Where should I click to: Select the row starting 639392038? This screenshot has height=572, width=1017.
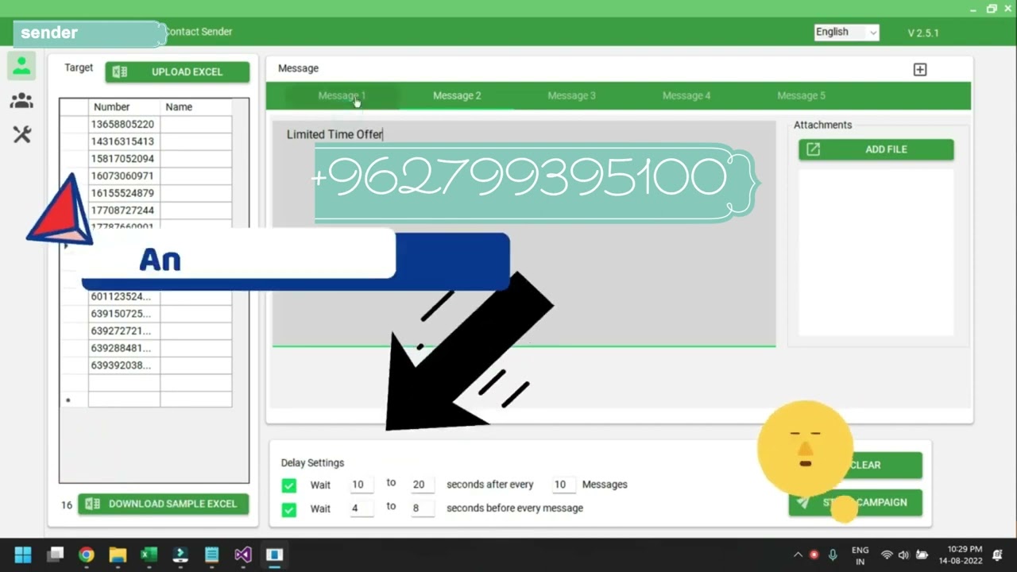click(124, 365)
